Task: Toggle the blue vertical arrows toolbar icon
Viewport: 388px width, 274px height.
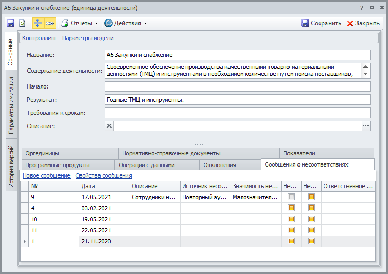Action: [x=38, y=23]
